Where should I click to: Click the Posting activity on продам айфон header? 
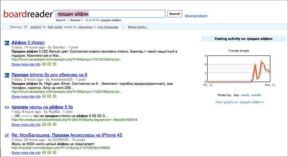coord(244,39)
